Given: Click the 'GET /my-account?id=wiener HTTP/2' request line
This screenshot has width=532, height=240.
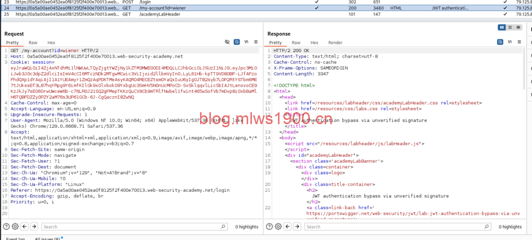Looking at the screenshot, I should pos(54,50).
